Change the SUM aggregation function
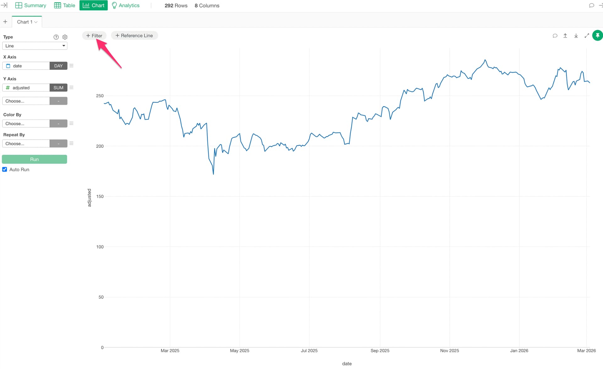The width and height of the screenshot is (603, 369). pyautogui.click(x=58, y=88)
